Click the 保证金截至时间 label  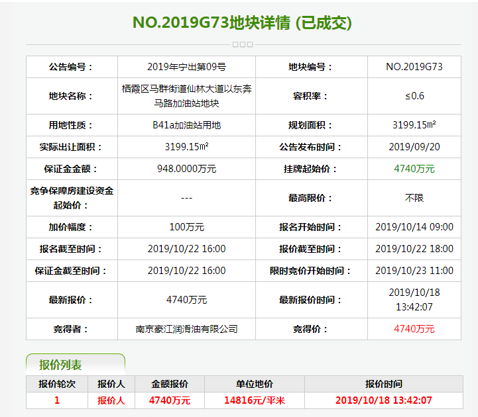point(71,271)
